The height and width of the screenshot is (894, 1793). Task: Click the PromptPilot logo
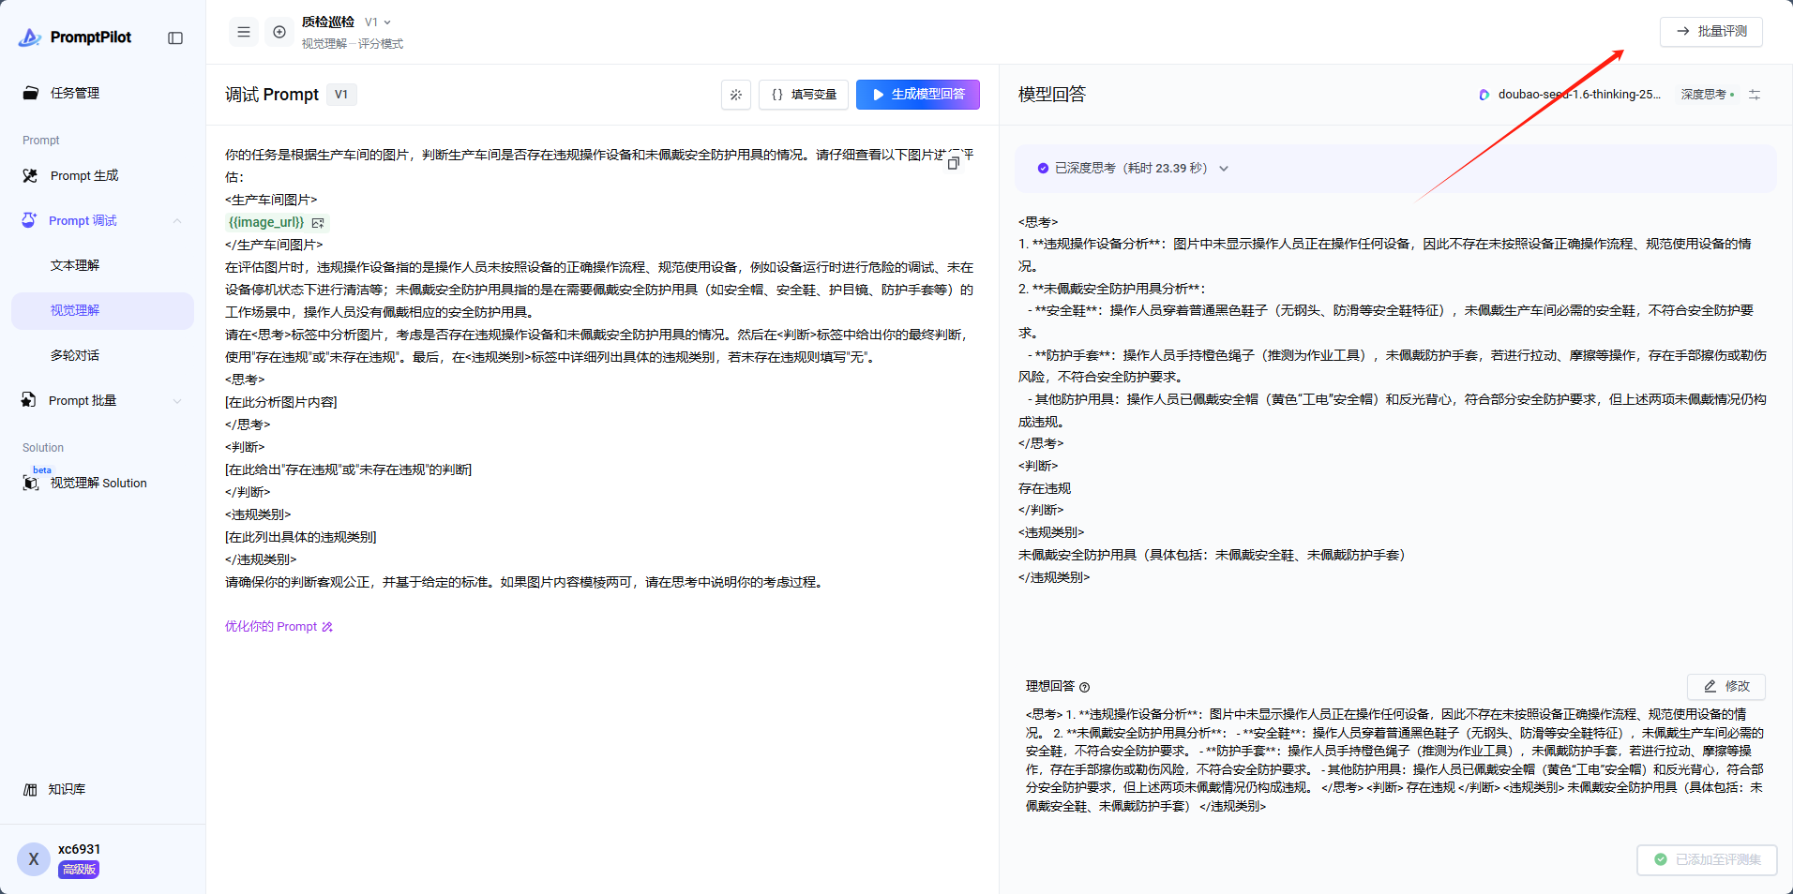click(x=75, y=37)
